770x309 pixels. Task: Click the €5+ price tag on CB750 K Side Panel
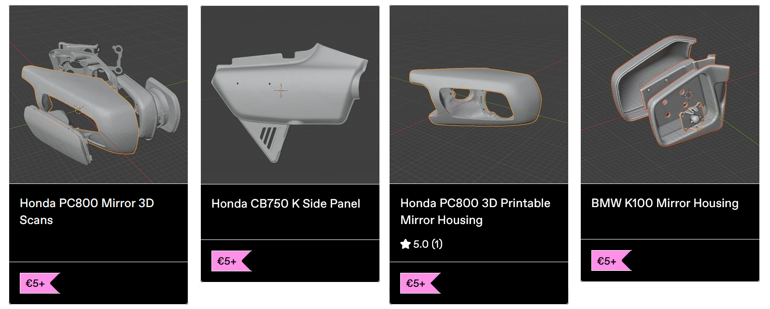point(227,261)
